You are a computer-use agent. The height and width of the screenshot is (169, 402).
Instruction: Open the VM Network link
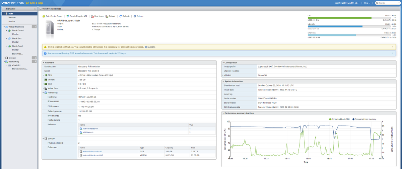pos(88,132)
